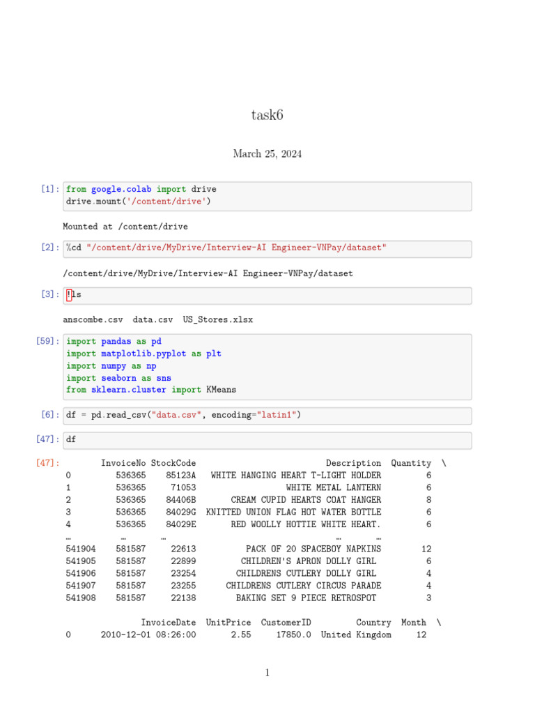The width and height of the screenshot is (535, 714).
Task: Click 'BAKING SET 9 PIECE RETROSPOT' description
Action: click(307, 598)
